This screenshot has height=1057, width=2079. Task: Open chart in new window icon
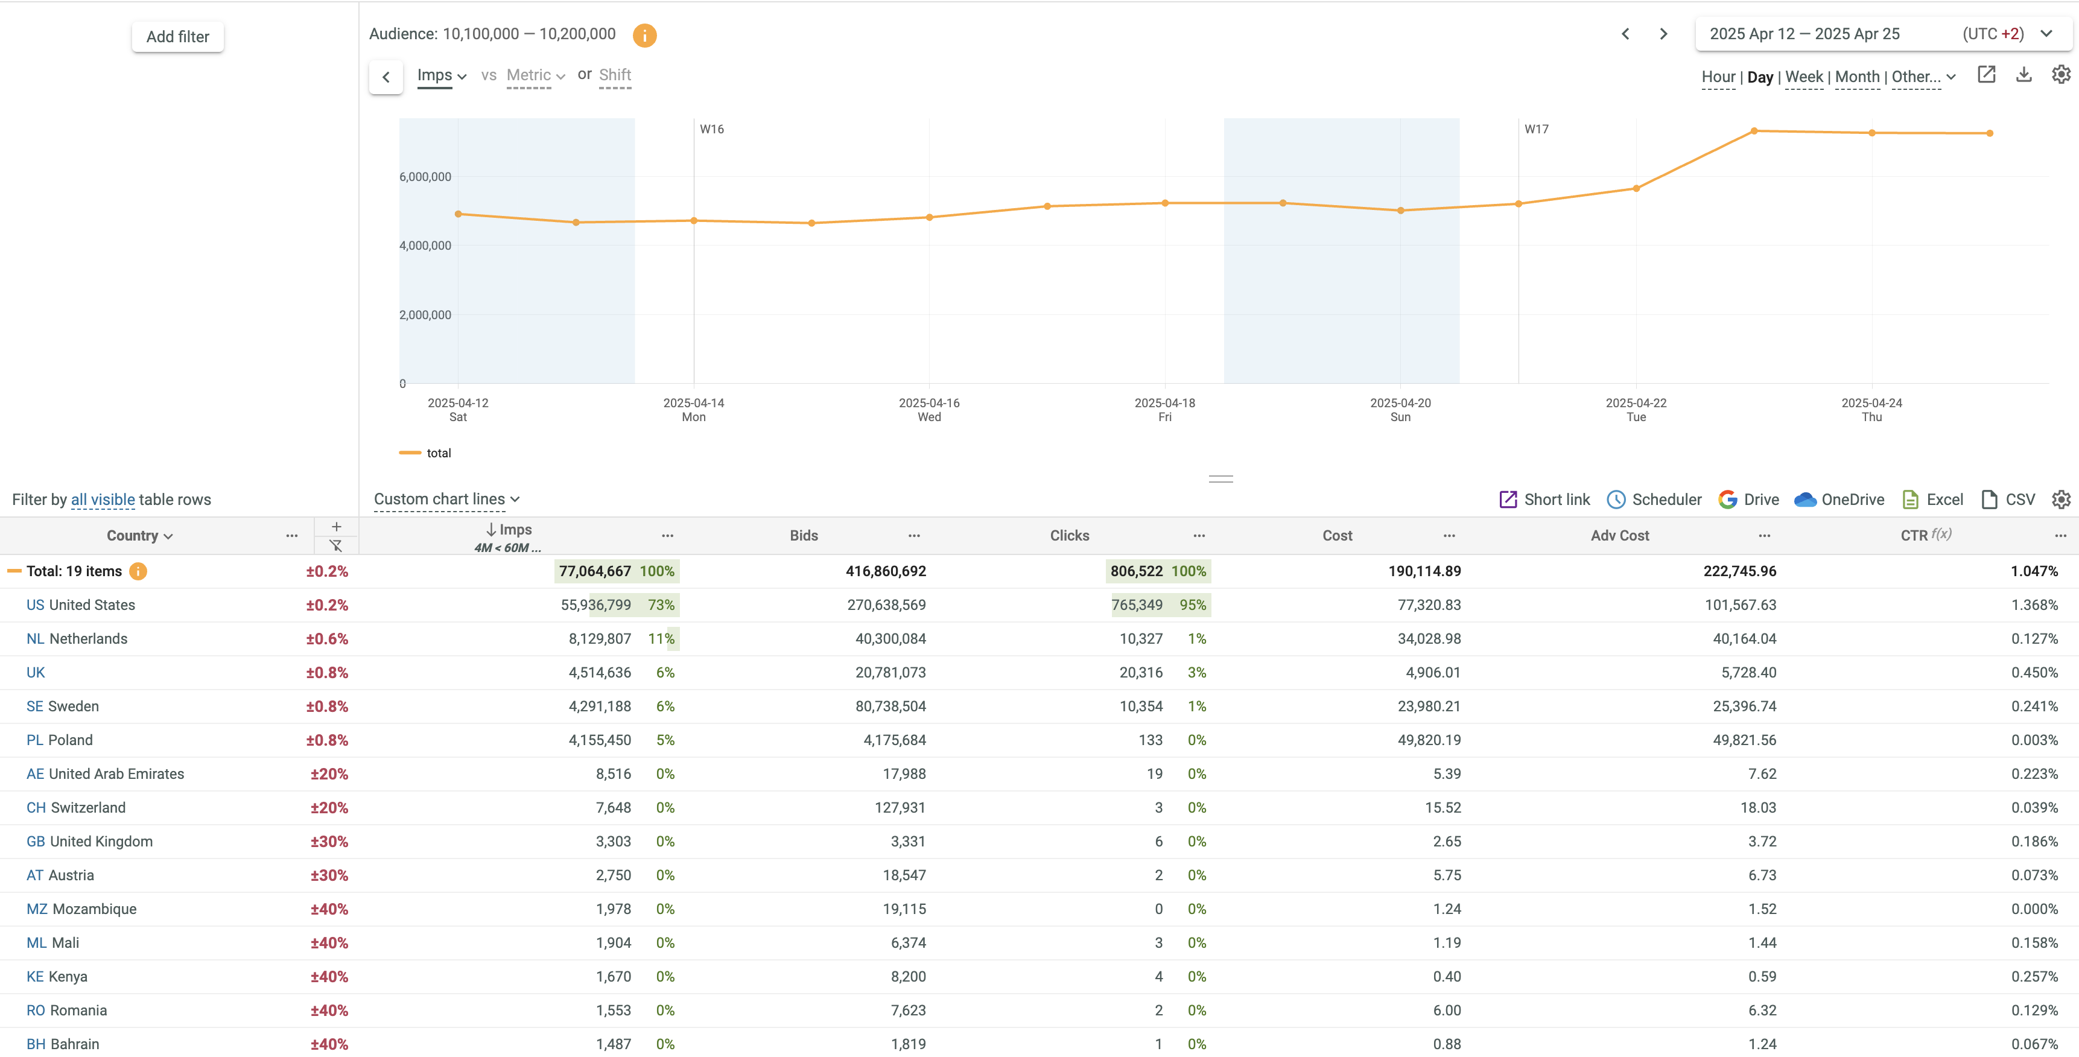pos(1986,75)
